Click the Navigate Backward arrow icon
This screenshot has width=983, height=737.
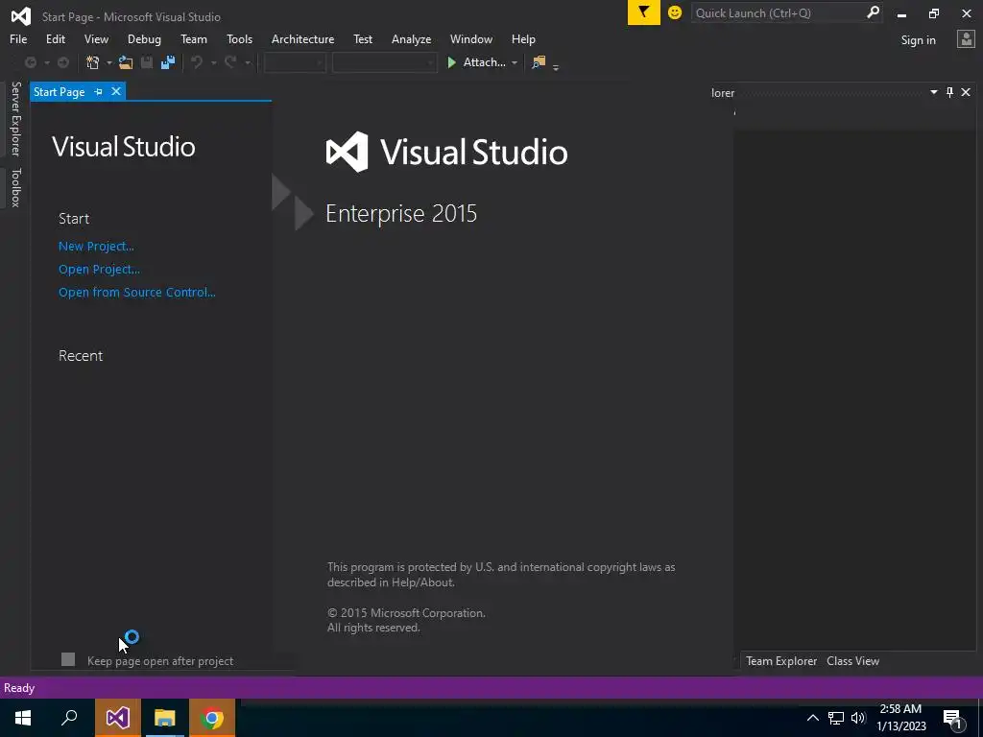[30, 62]
